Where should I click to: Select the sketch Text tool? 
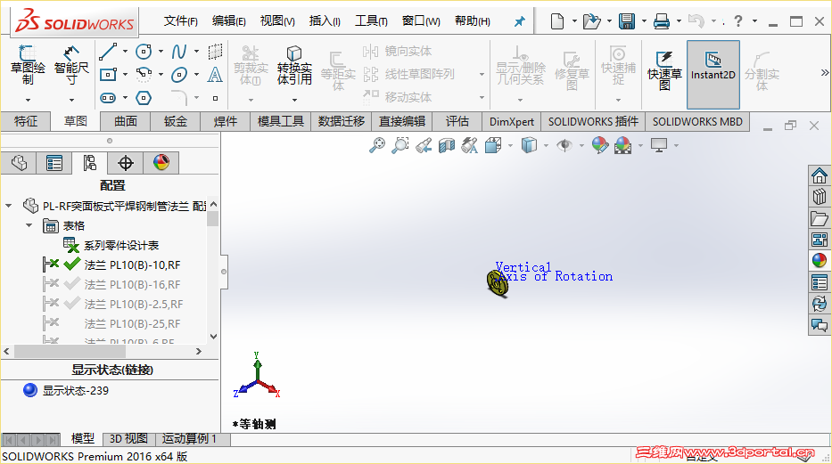(x=214, y=75)
